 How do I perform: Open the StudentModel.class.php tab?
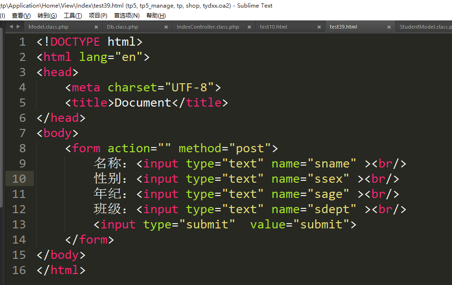point(425,27)
